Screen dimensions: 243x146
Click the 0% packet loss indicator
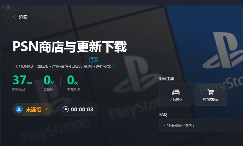(49, 80)
